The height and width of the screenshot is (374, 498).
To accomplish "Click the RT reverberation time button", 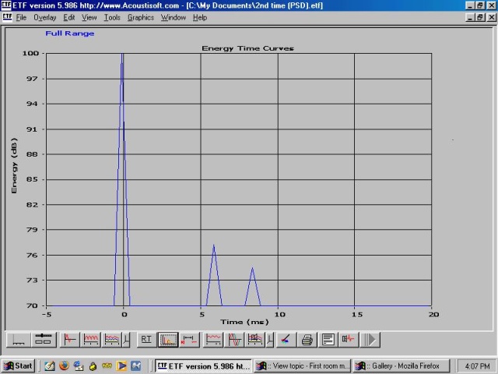I will point(146,340).
